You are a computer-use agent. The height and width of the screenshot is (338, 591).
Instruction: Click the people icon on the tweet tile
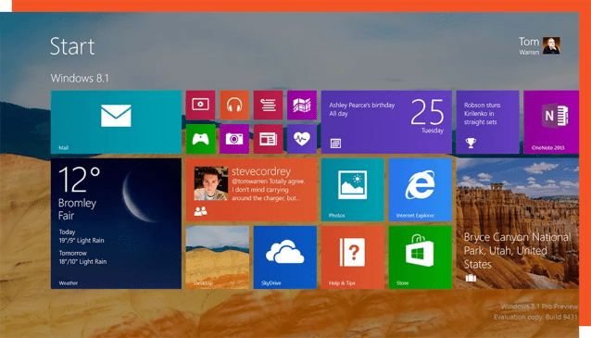click(200, 211)
